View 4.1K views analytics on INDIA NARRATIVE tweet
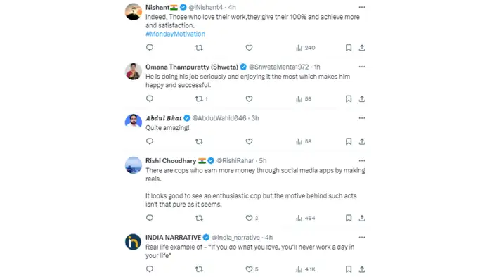Viewport: 492px width, 277px height. pyautogui.click(x=305, y=269)
